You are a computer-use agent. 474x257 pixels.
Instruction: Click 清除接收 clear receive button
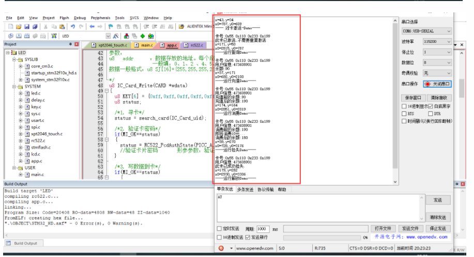click(x=439, y=98)
